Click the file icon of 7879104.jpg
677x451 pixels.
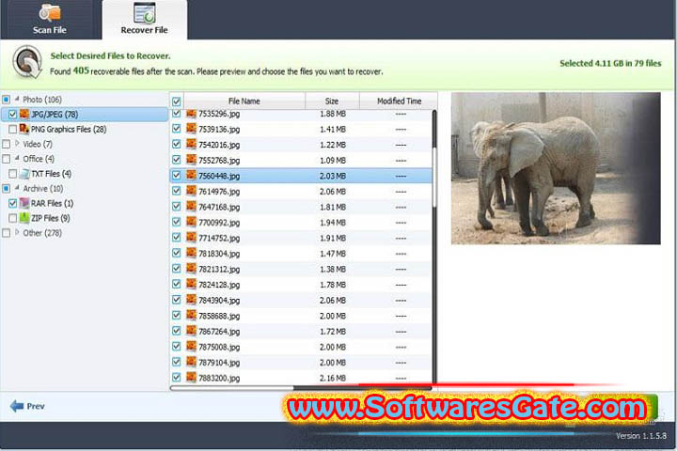(x=191, y=362)
